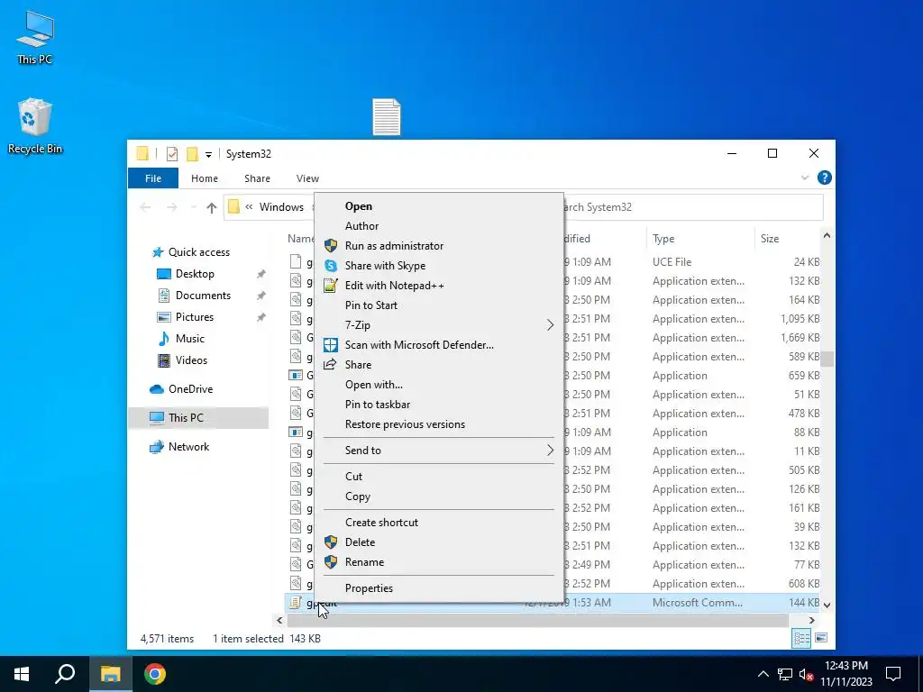Open the This PC desktop icon
This screenshot has width=923, height=692.
click(x=35, y=36)
